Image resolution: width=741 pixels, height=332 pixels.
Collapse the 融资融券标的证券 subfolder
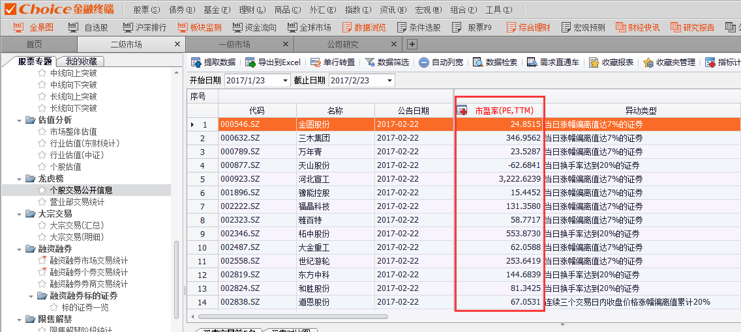tap(31, 296)
